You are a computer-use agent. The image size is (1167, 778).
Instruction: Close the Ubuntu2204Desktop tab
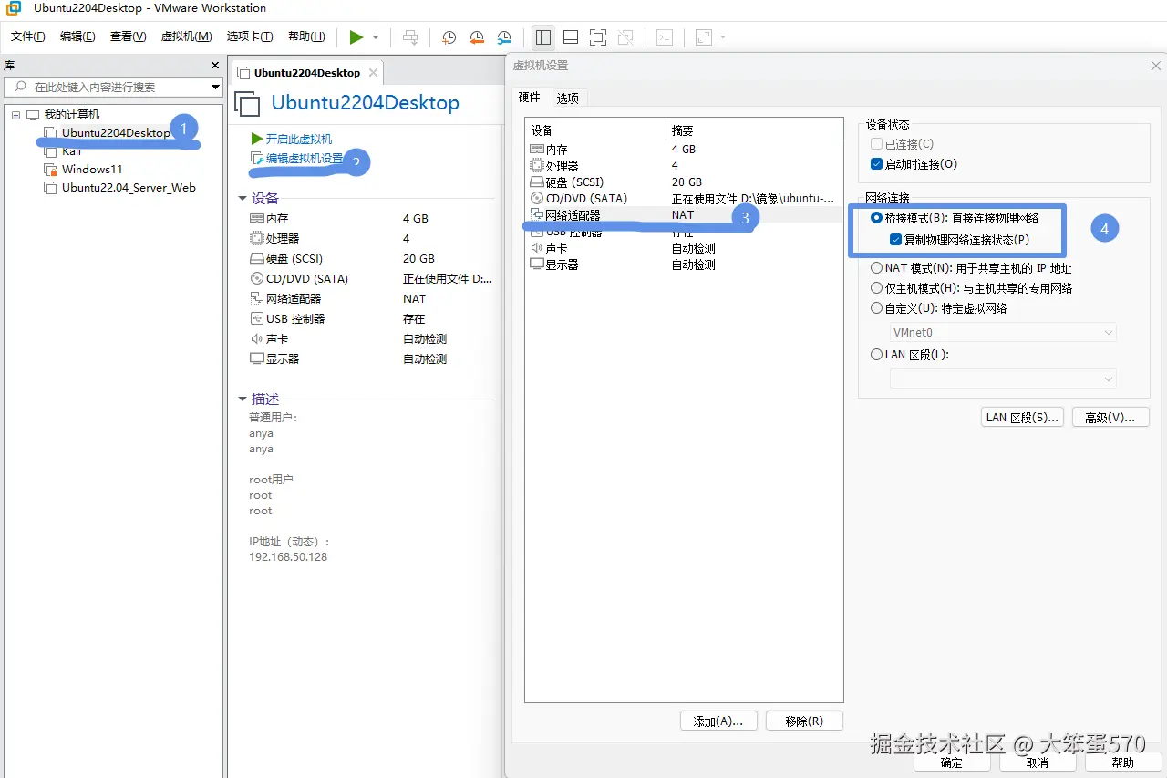coord(373,73)
